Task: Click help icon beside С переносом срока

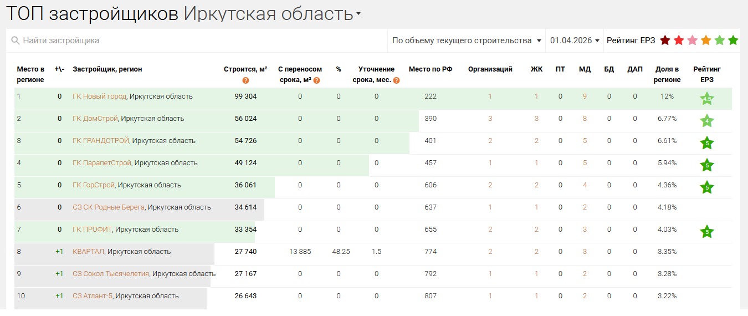Action: pyautogui.click(x=316, y=80)
